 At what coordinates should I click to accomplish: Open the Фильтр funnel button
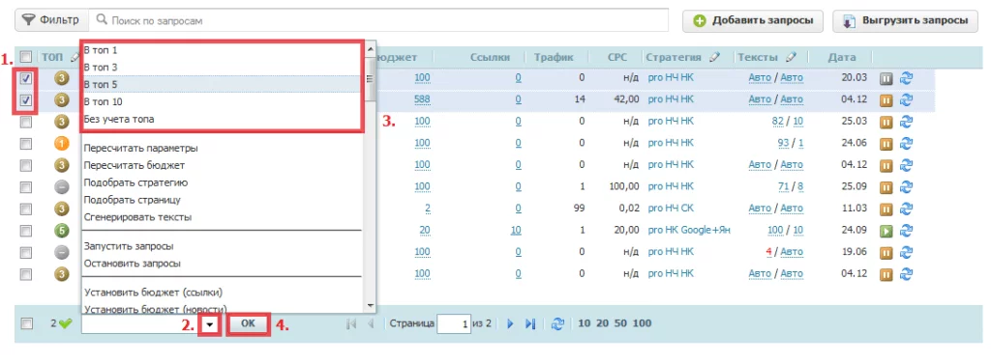tap(52, 20)
